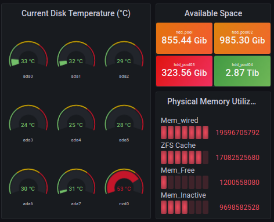Click the red nvd0 gauge at 53 °C
This screenshot has width=274, height=222.
pos(124,181)
